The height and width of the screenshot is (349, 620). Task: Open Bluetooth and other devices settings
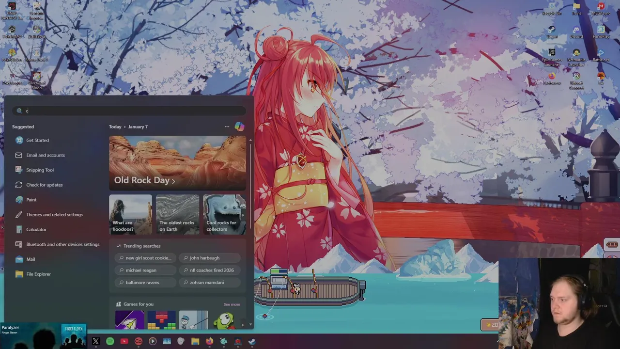click(x=58, y=244)
